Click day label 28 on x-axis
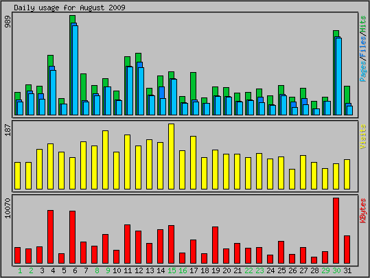 click(314, 270)
